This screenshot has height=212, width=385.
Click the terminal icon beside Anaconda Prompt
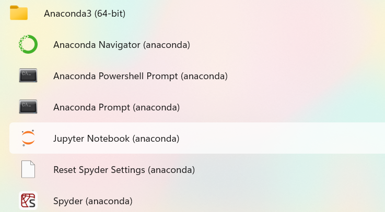coord(28,107)
